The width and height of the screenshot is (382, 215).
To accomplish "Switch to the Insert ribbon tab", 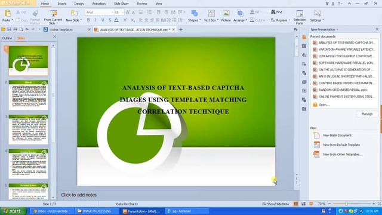I will point(61,4).
